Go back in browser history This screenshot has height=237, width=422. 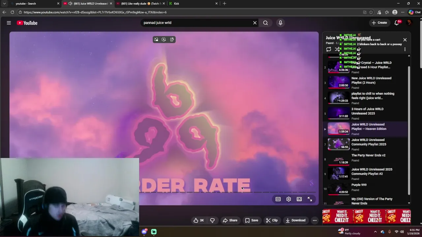click(x=4, y=12)
